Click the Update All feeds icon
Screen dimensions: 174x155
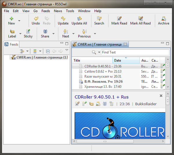79,18
